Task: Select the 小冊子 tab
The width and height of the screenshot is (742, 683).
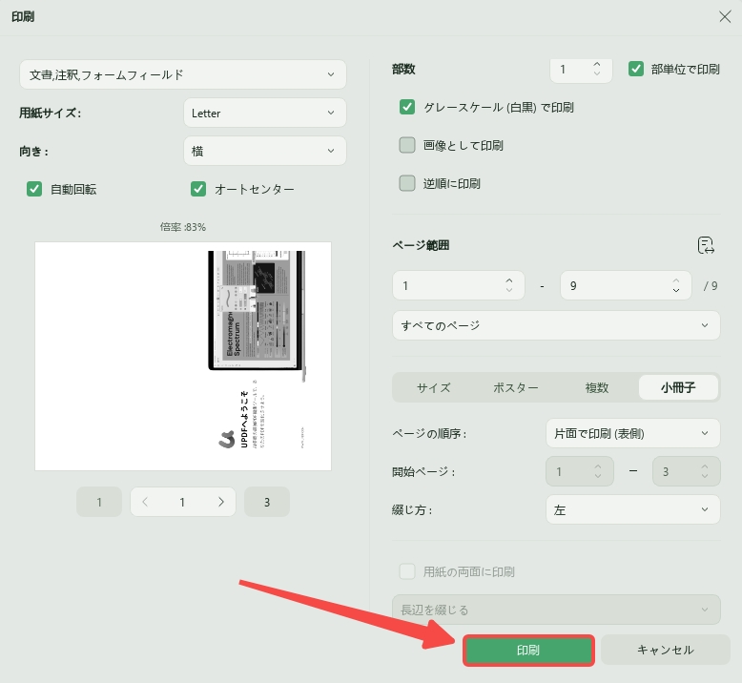Action: [678, 387]
